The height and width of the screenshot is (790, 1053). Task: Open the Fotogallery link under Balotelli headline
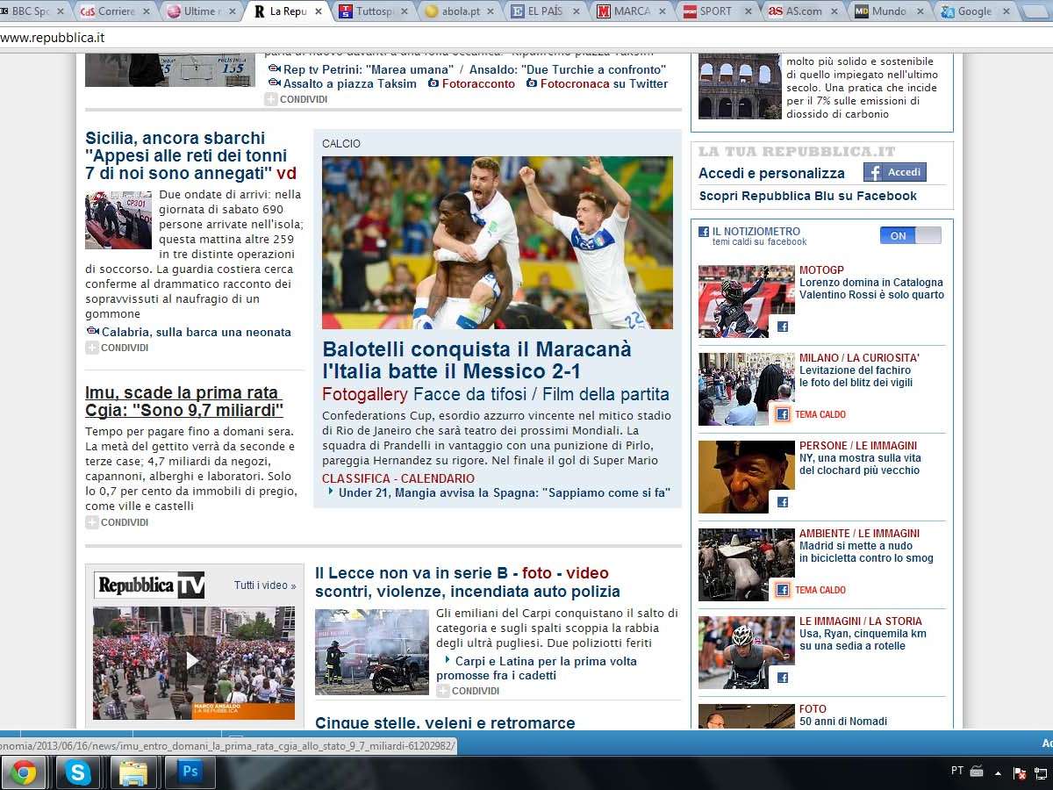tap(364, 394)
